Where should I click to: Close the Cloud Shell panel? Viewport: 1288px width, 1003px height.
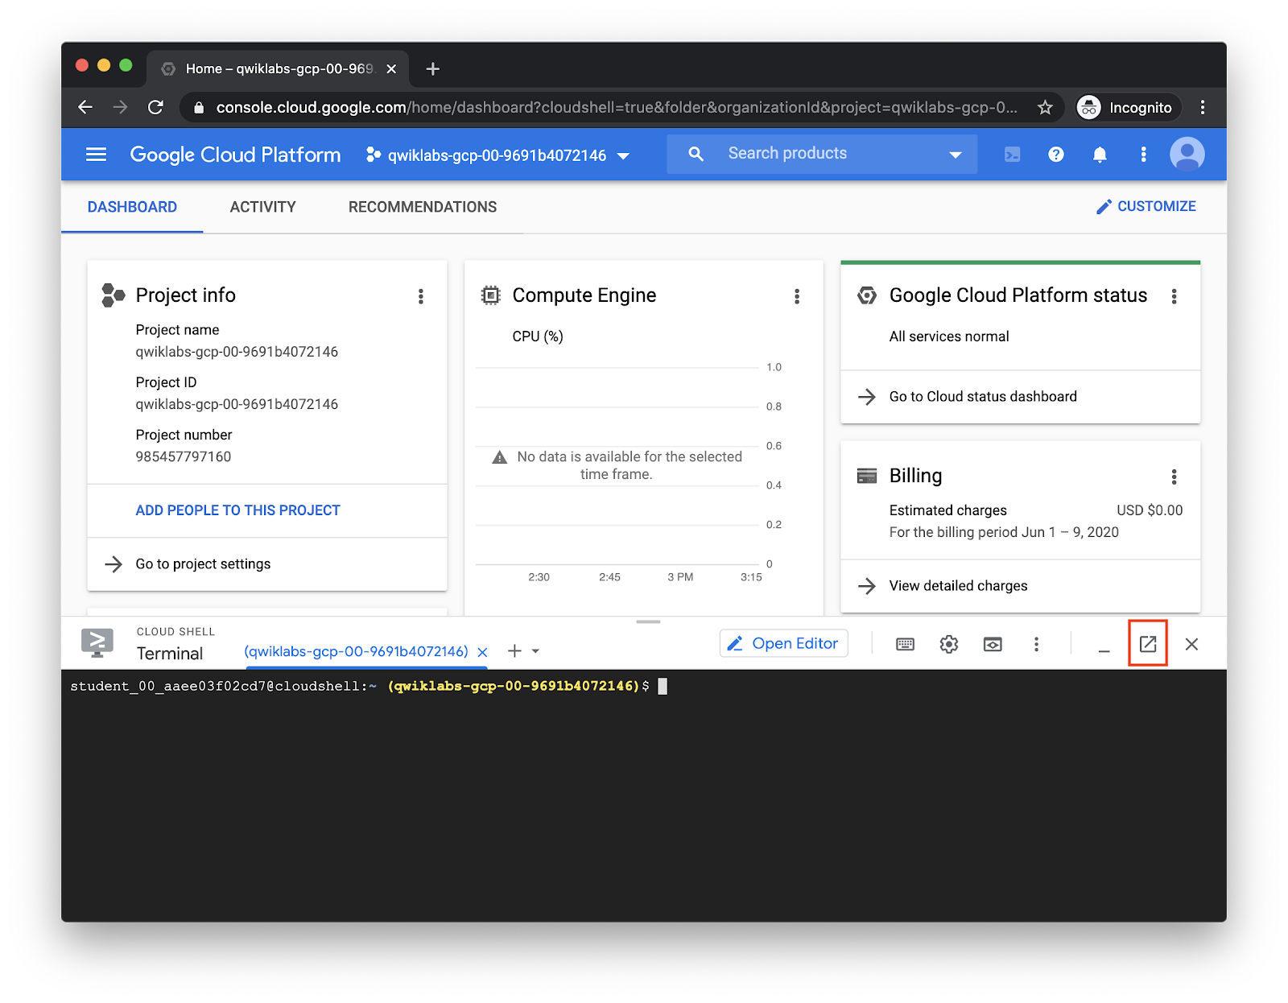point(1191,644)
